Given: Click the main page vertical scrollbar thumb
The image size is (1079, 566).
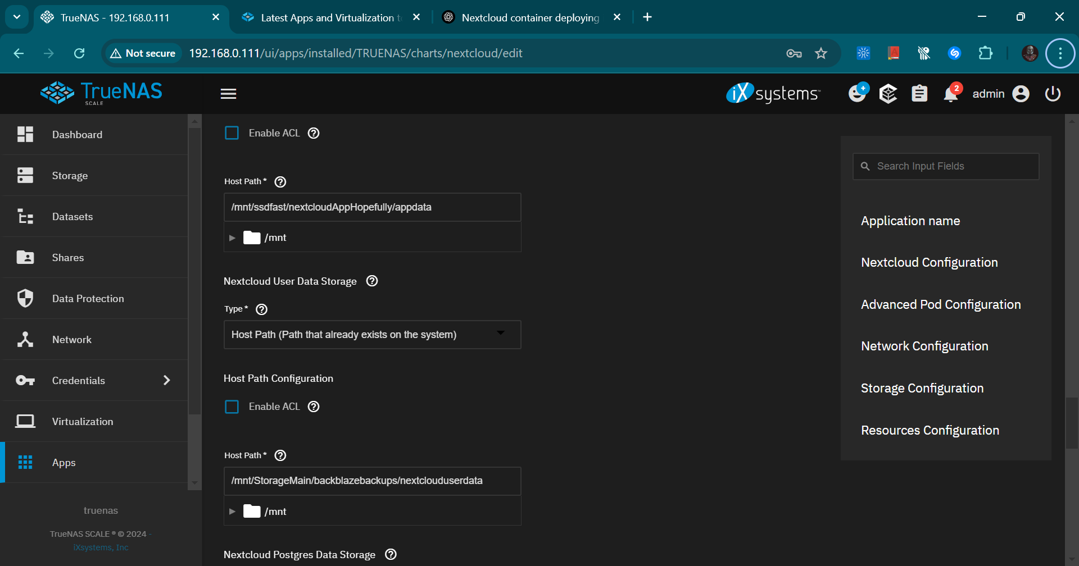Looking at the screenshot, I should [x=1072, y=423].
